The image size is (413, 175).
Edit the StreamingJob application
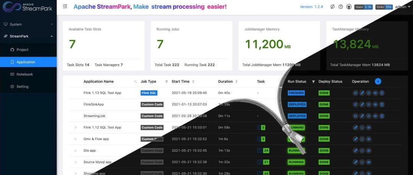(x=362, y=116)
